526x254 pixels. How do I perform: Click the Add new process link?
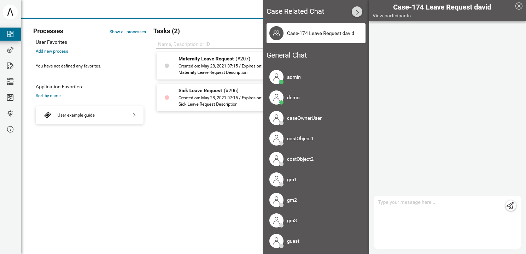click(x=52, y=51)
